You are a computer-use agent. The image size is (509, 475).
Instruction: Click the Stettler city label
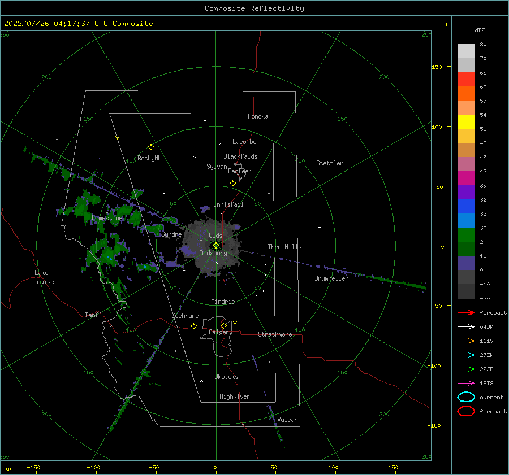click(x=330, y=163)
